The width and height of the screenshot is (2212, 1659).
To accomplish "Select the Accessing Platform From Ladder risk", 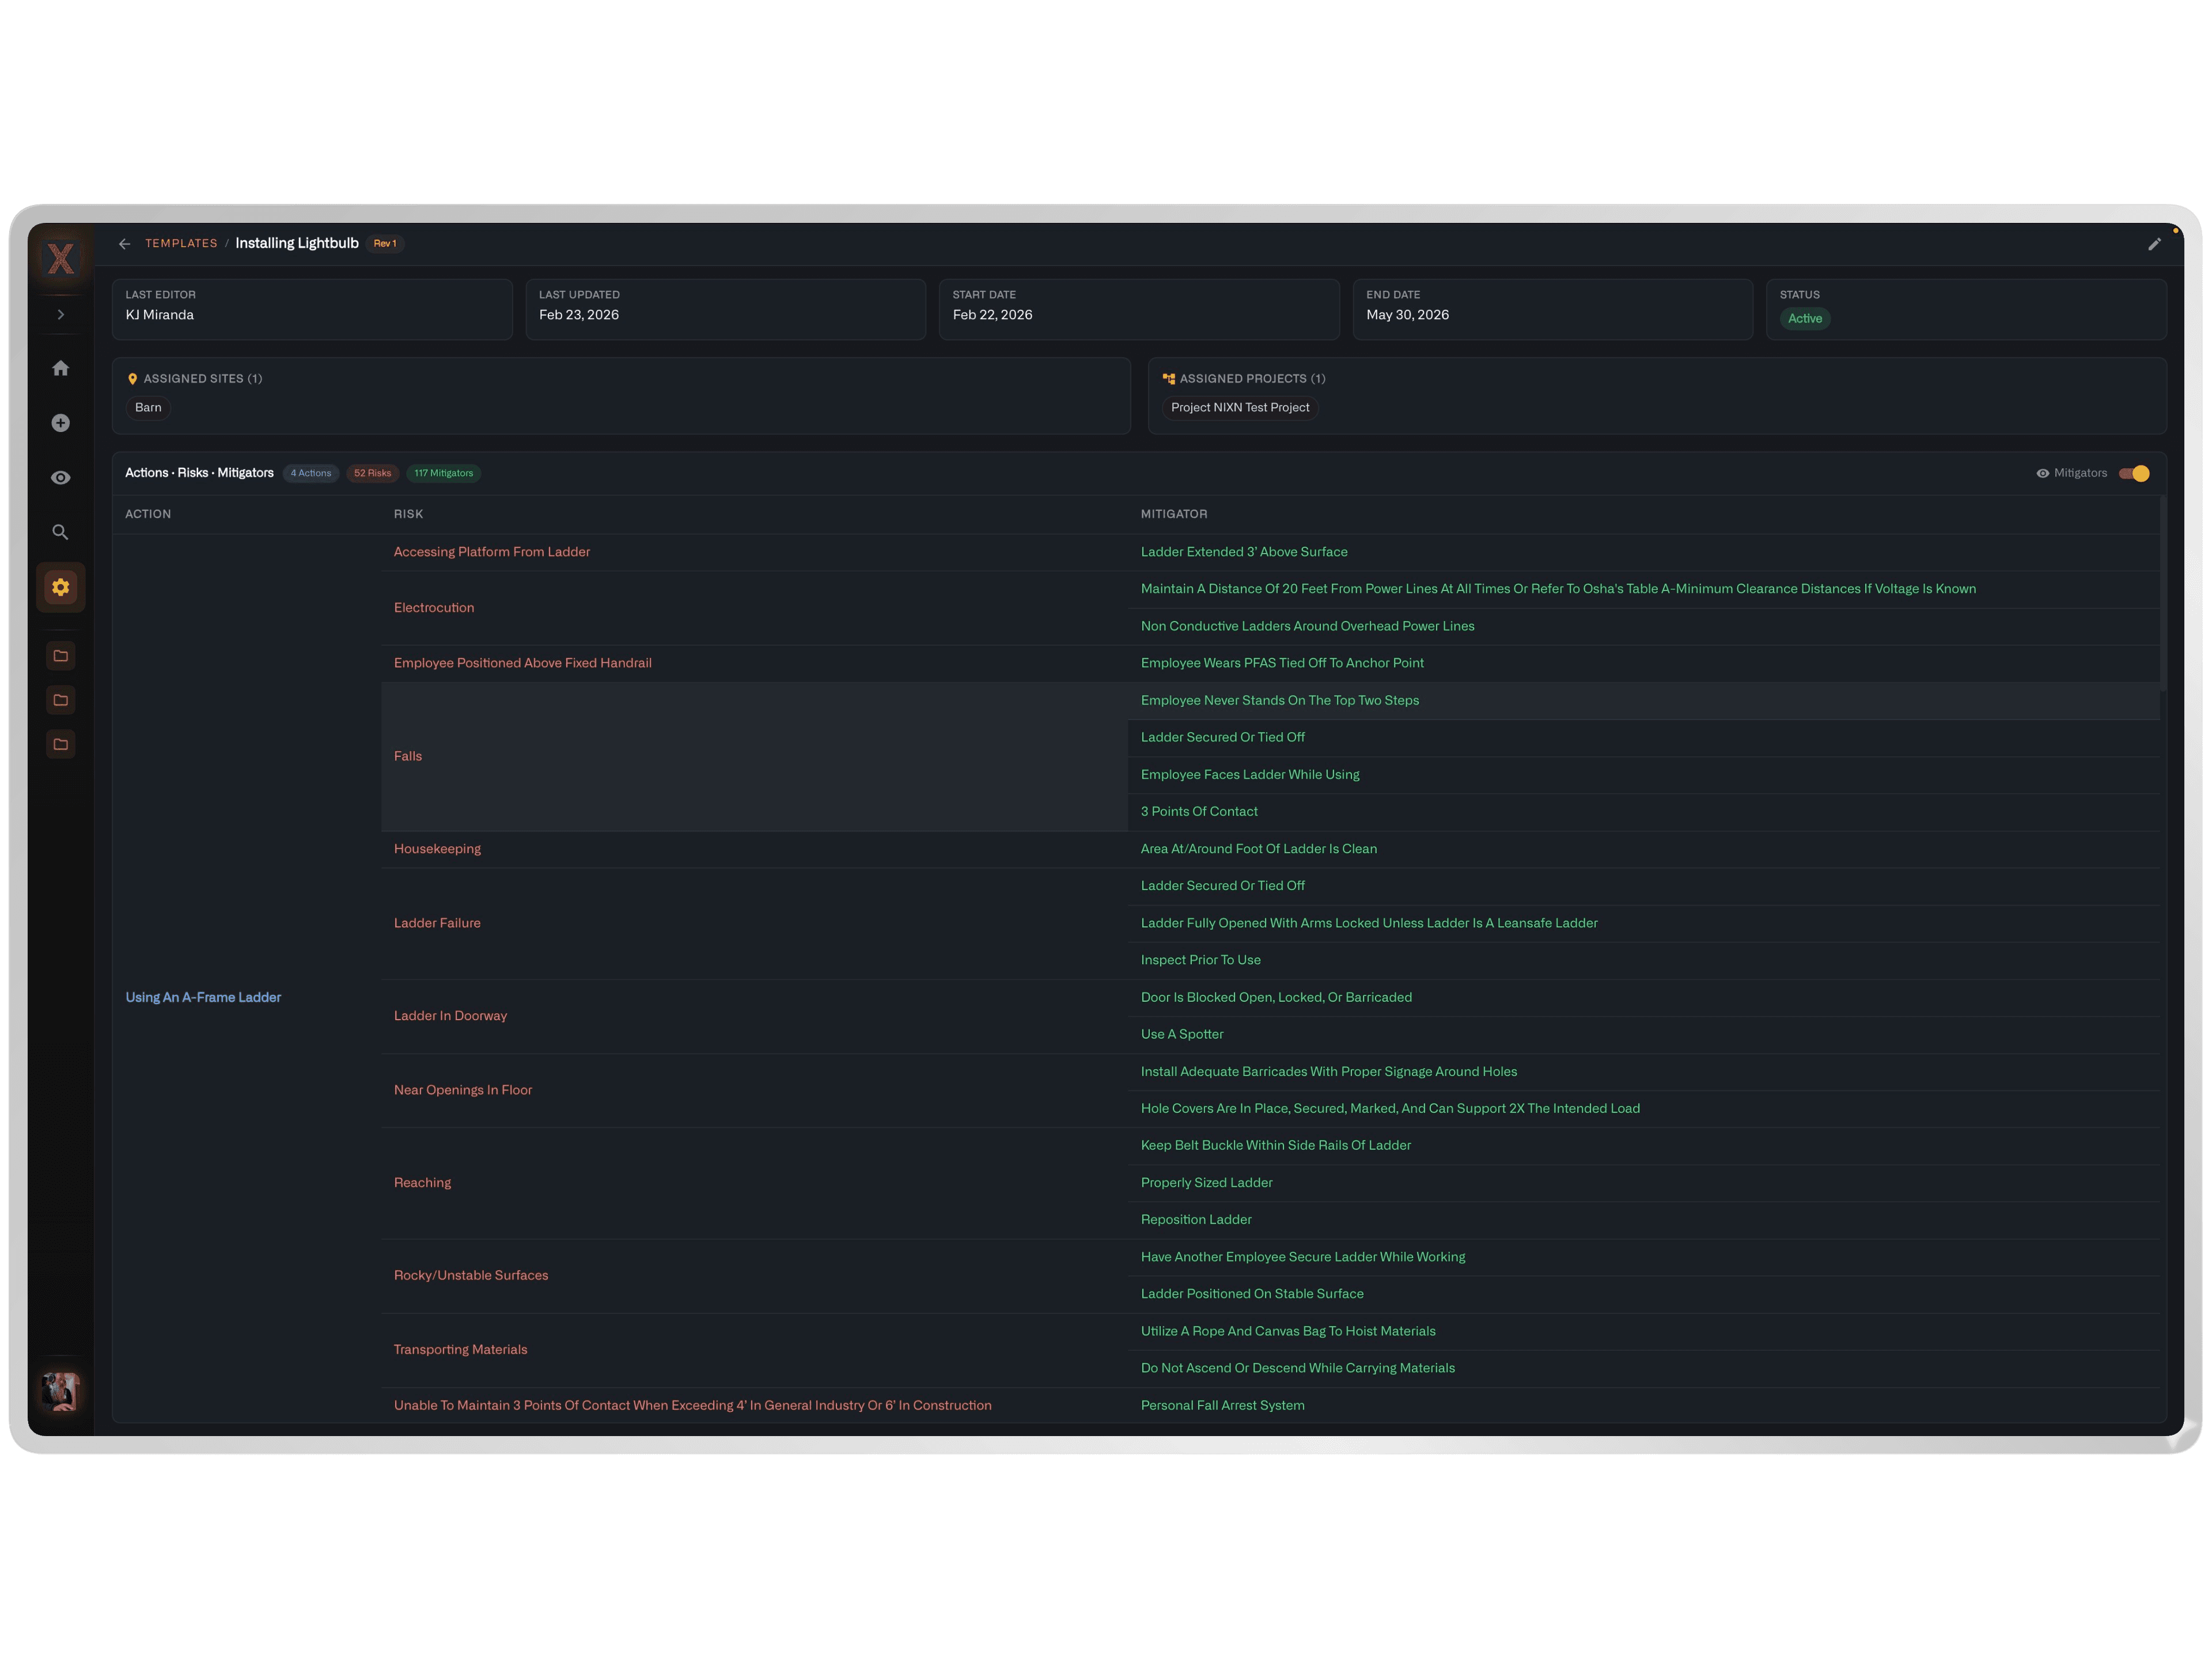I will [x=492, y=552].
